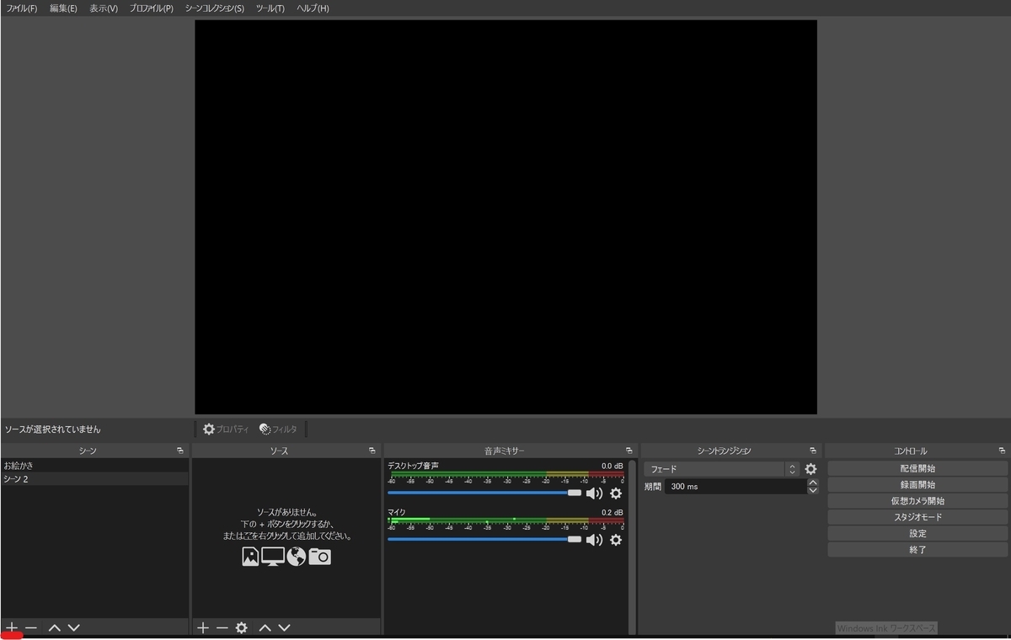
Task: Move the scene up in Scenes list
Action: click(55, 627)
